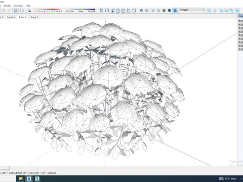Switch to the Right view icon
Viewport: 243px width, 182px height.
(x=118, y=11)
